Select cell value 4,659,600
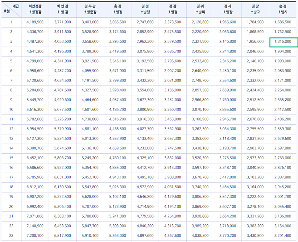 118,148
